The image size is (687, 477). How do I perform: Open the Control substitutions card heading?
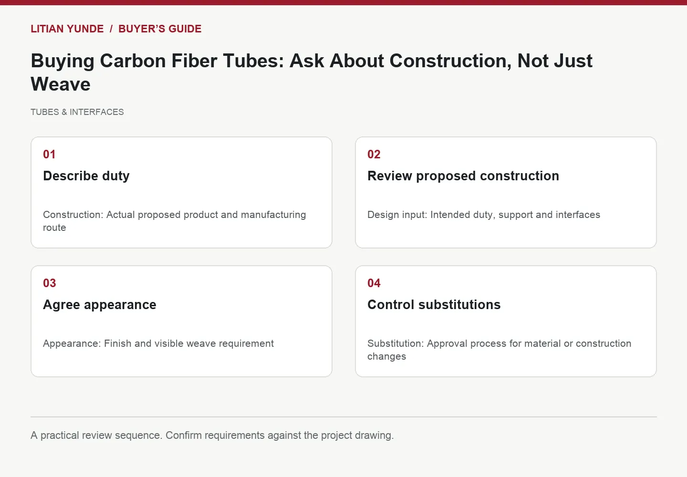tap(434, 305)
